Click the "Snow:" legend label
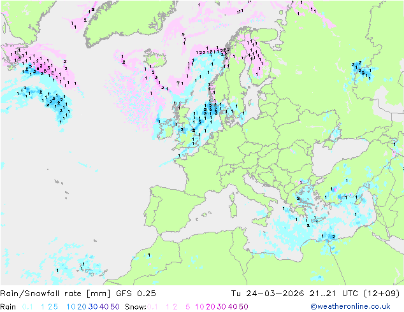This screenshot has height=312, width=404. [136, 307]
